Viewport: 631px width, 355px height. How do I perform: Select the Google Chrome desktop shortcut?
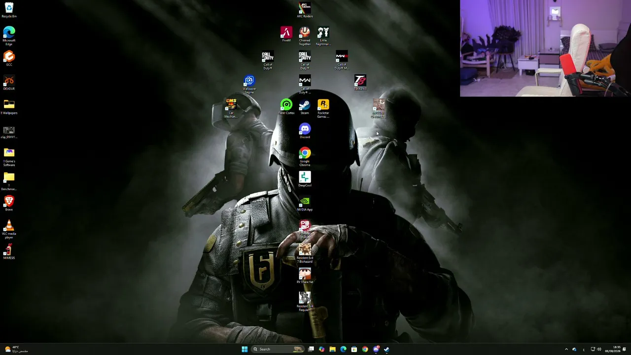(x=305, y=157)
